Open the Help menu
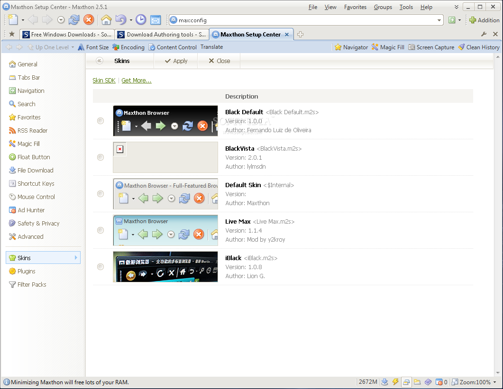 click(426, 7)
